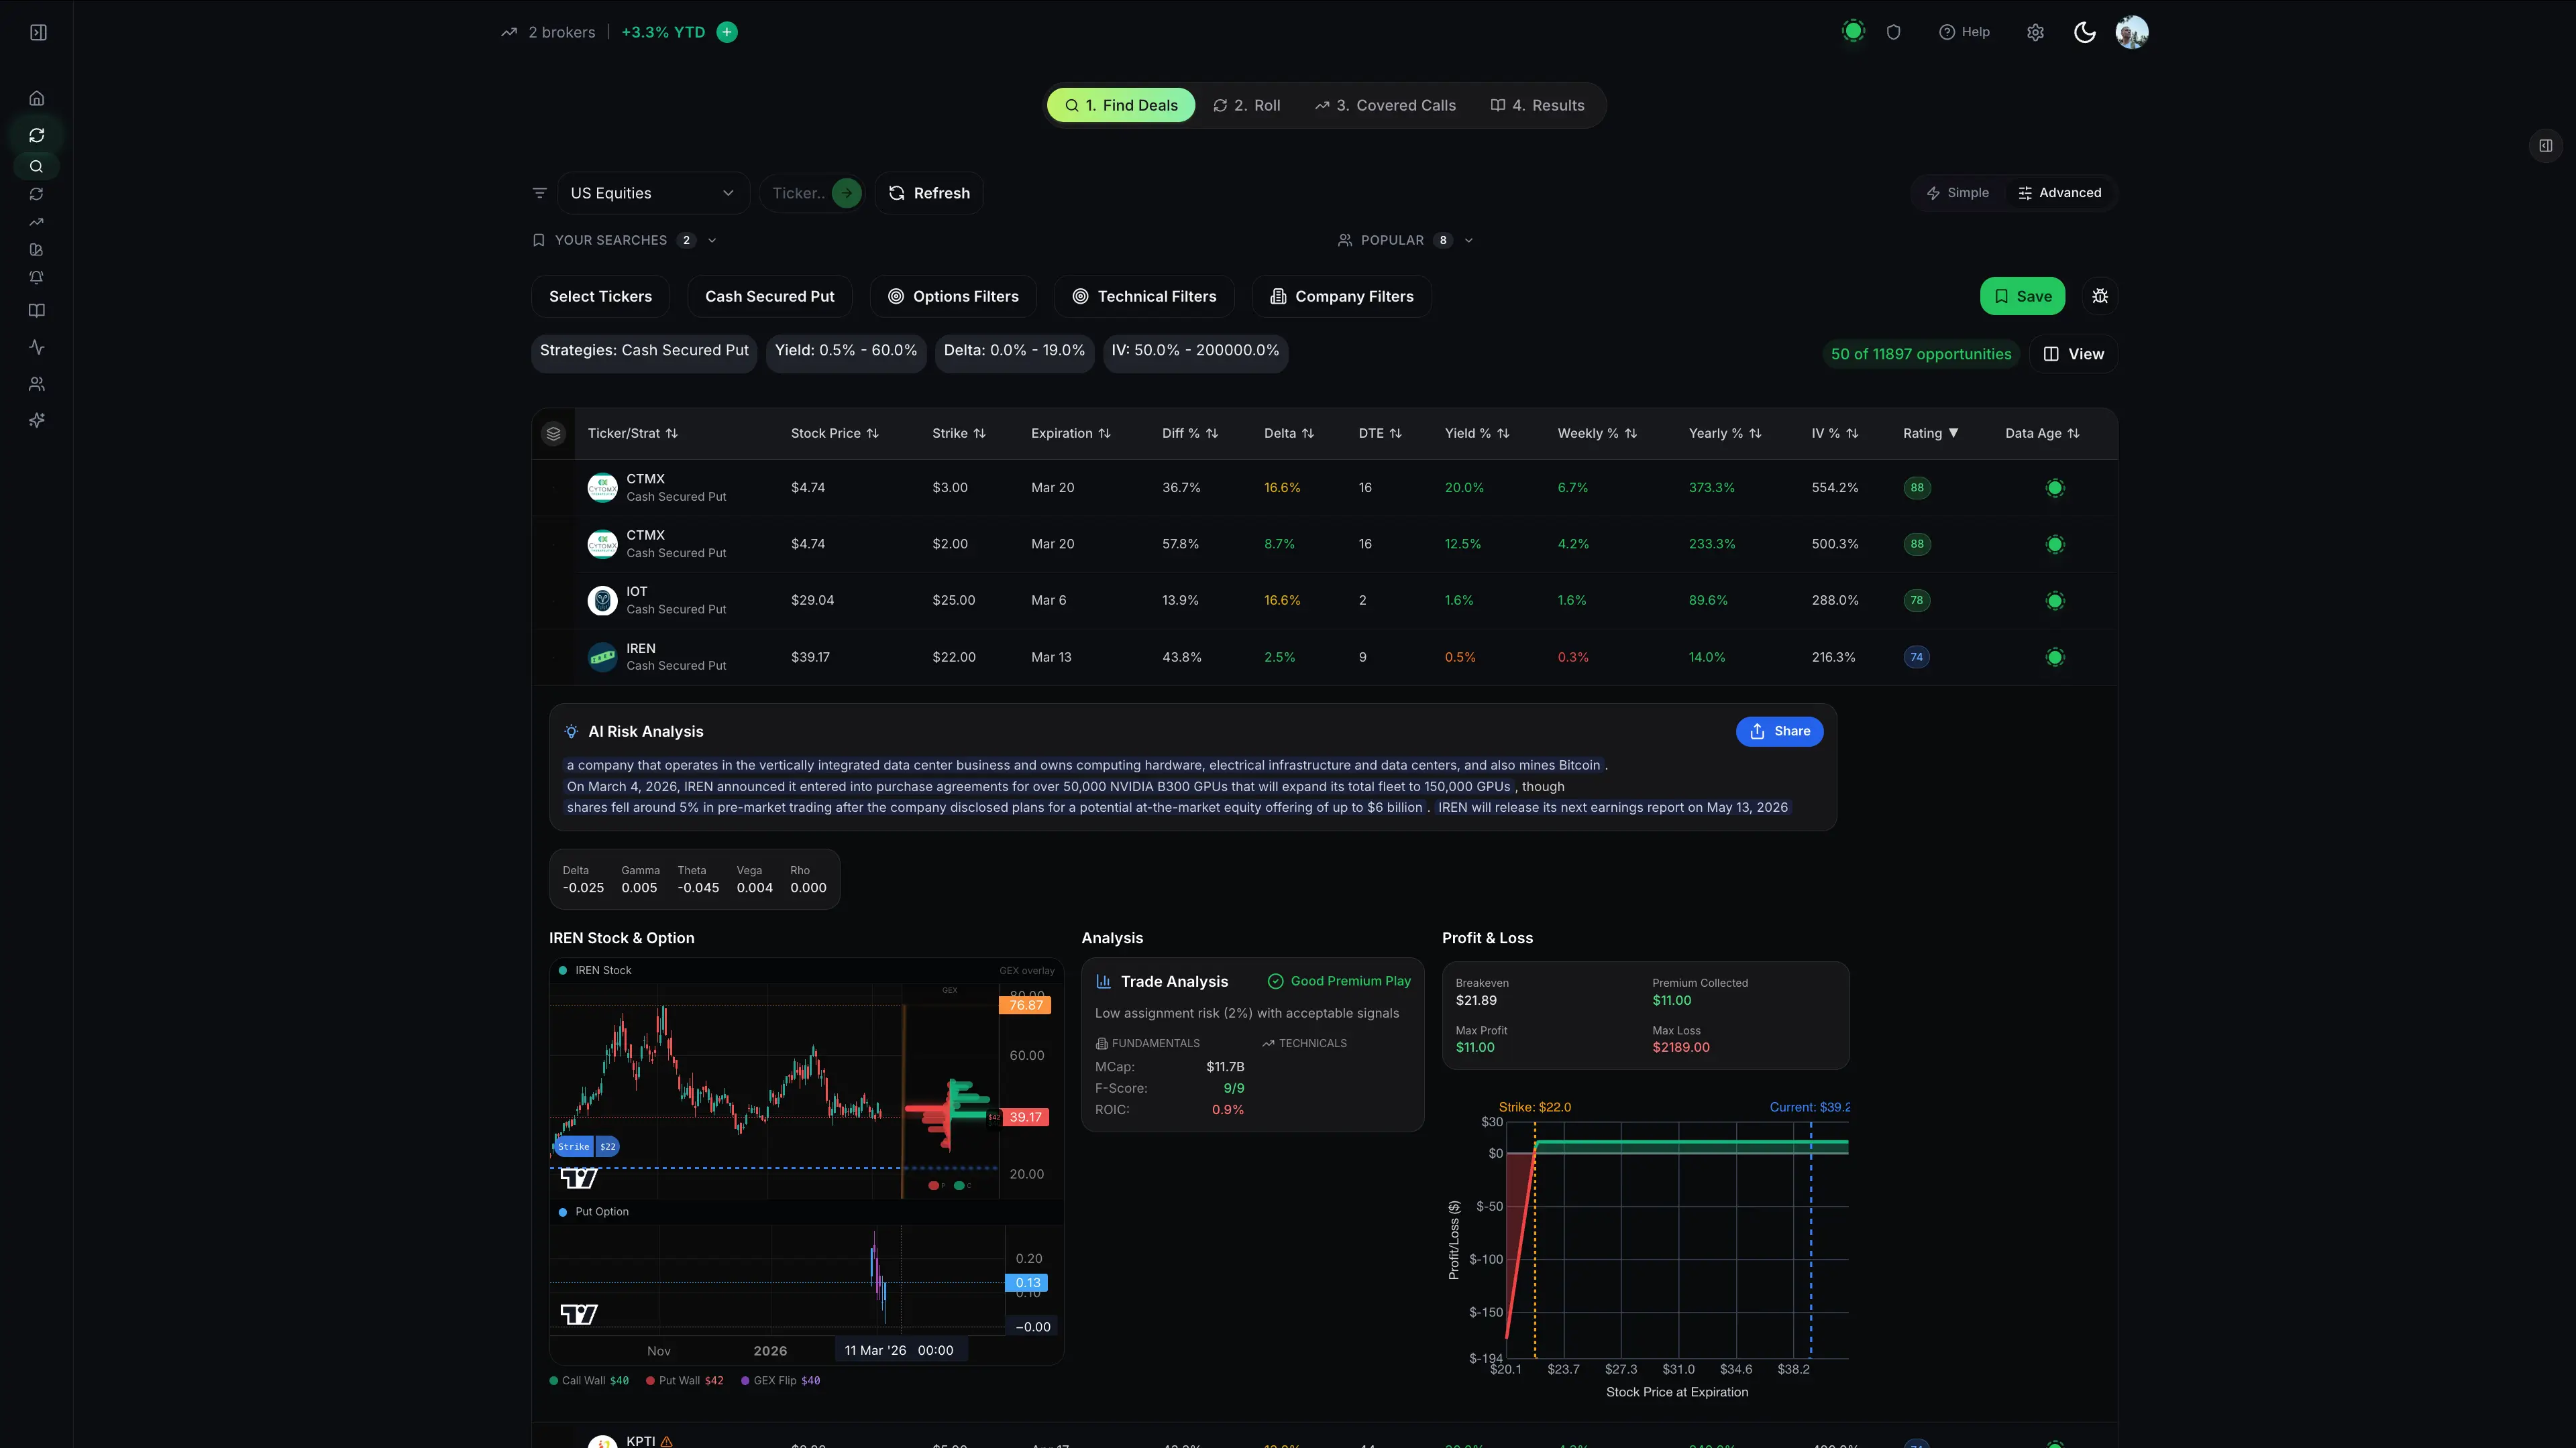Click the IREN company logo
Screen dimensions: 2576x1448
click(602, 656)
